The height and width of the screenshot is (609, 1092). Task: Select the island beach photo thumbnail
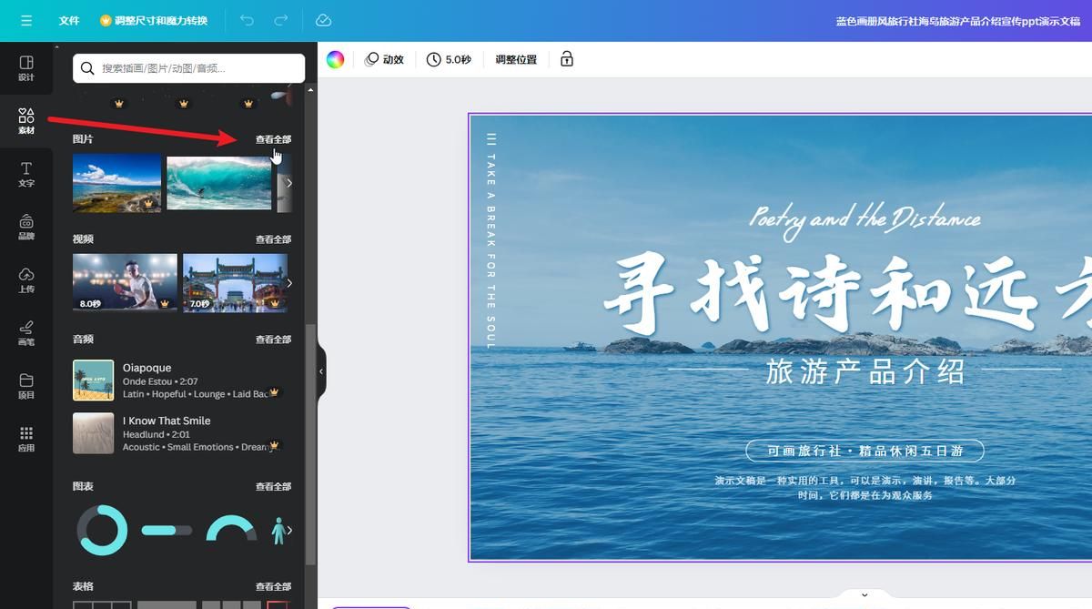(116, 183)
